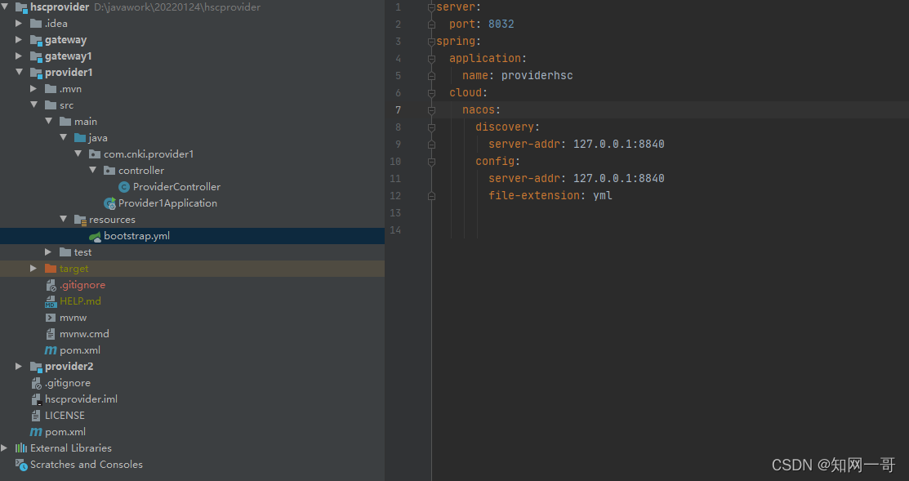Click config server-addr value 127.0.0.1:8840 on line 11
The width and height of the screenshot is (909, 481).
click(x=618, y=178)
